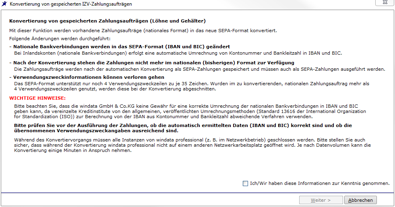The height and width of the screenshot is (207, 395).
Task: Click bold paragraph 'Bitte prüfen Sie vor der Ausführung'
Action: [183, 128]
